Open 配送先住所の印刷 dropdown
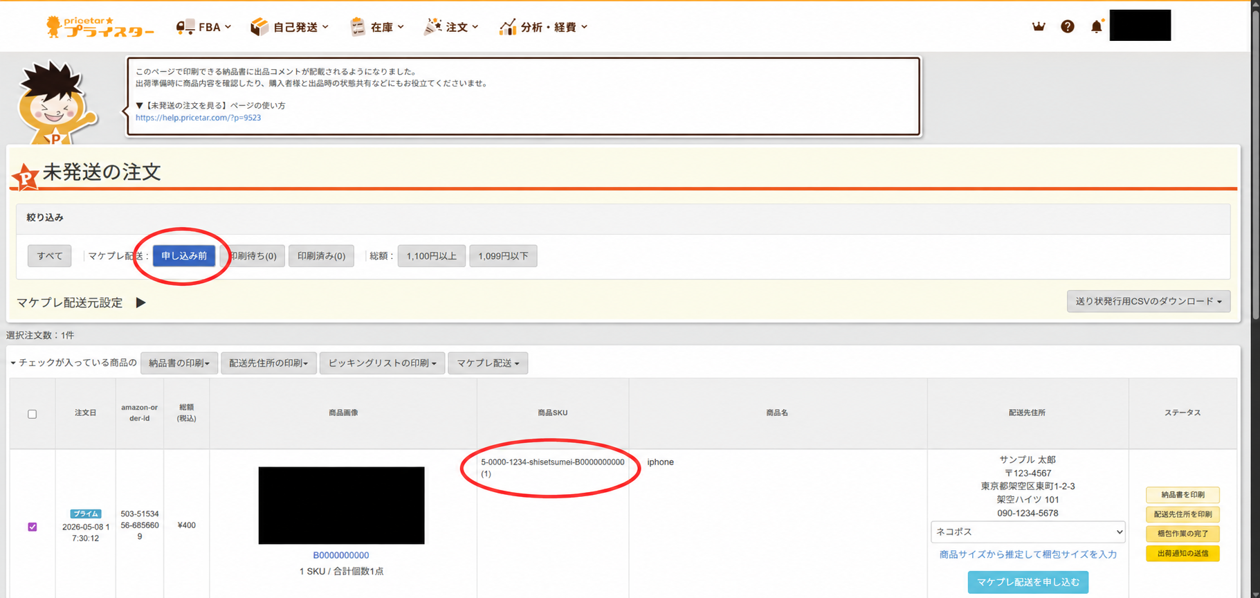 [x=268, y=363]
